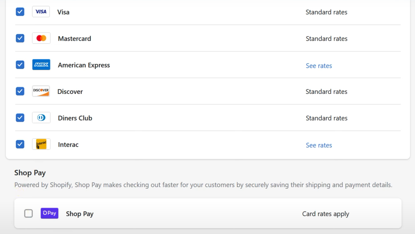Click the Shop Pay row label

(80, 214)
